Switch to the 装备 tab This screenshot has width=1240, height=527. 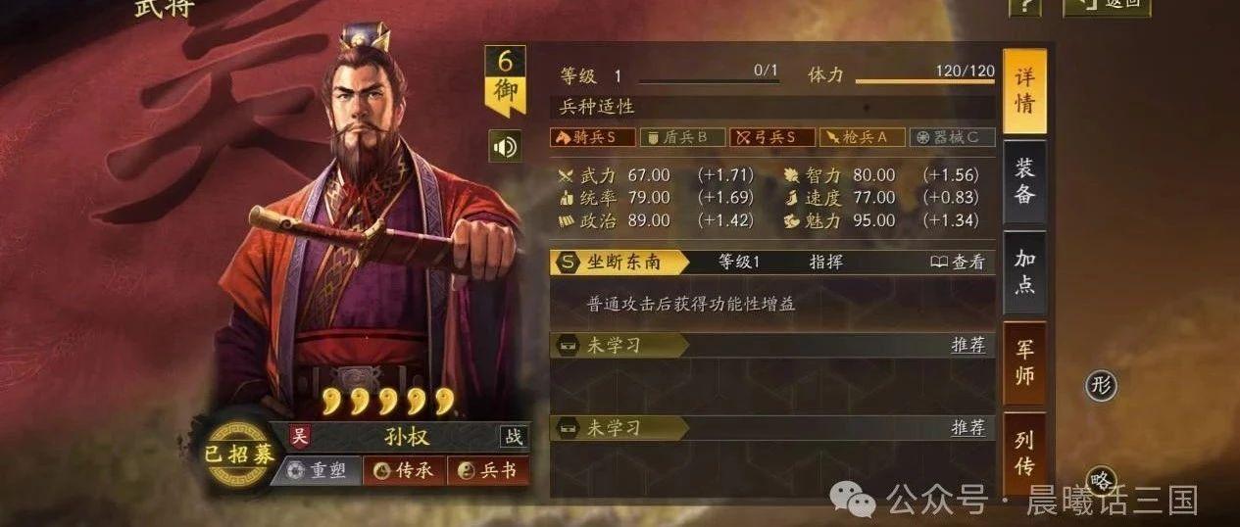click(1024, 180)
